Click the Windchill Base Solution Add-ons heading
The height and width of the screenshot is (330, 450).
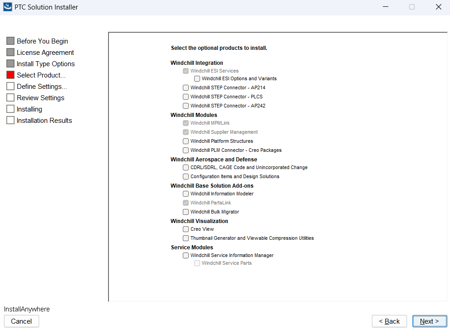pos(212,186)
